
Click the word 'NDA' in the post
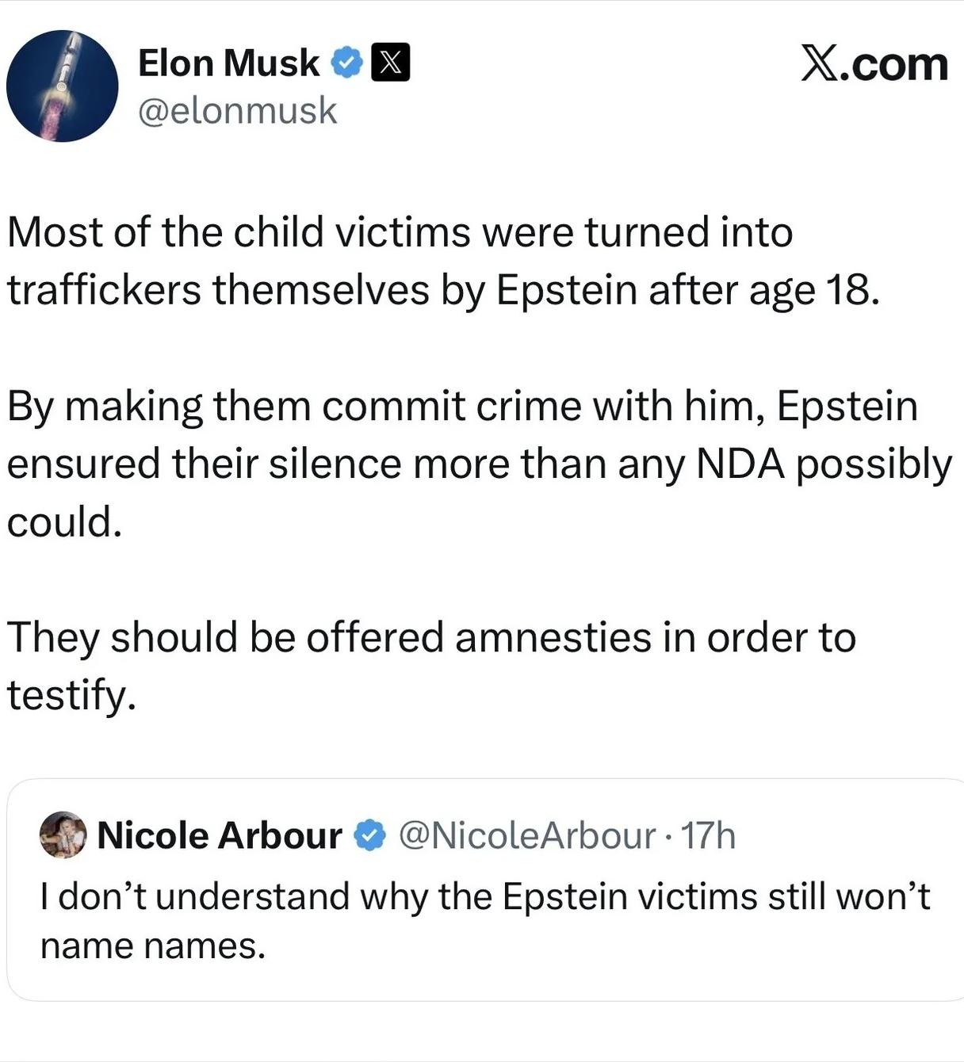point(740,464)
